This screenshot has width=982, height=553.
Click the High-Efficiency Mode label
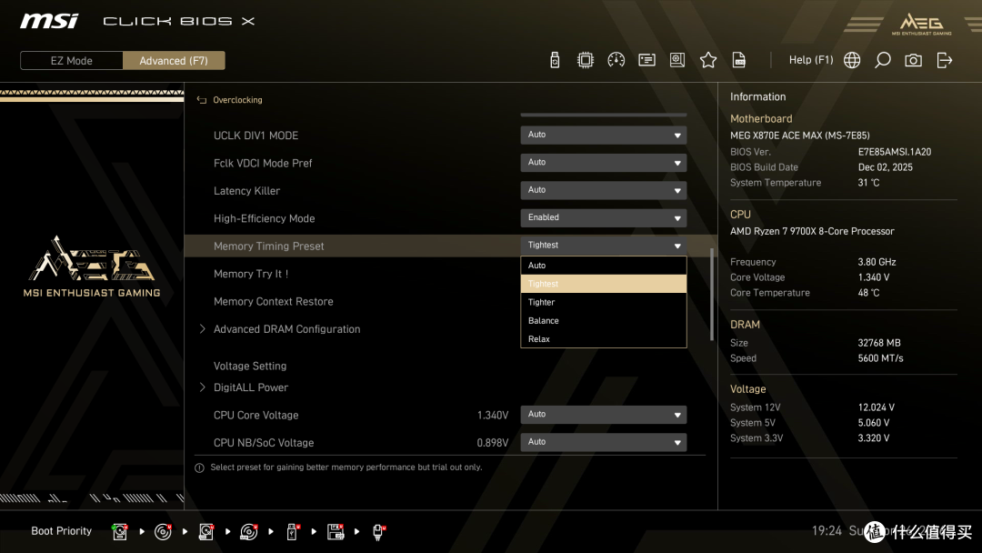pos(265,218)
